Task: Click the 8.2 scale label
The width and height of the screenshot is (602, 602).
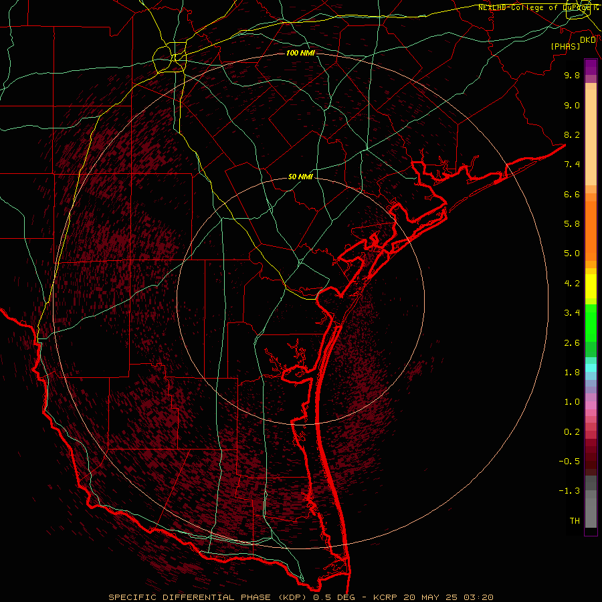Action: pyautogui.click(x=572, y=134)
